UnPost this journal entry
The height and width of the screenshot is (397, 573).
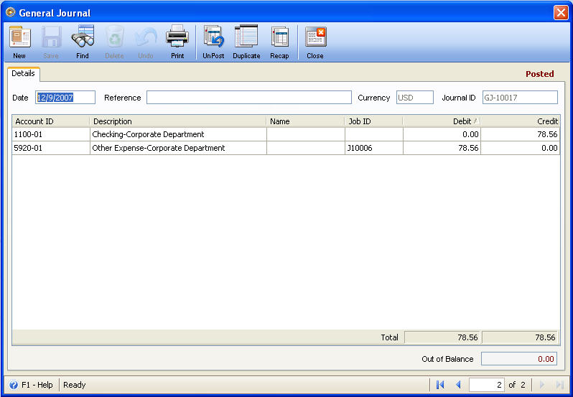coord(213,42)
